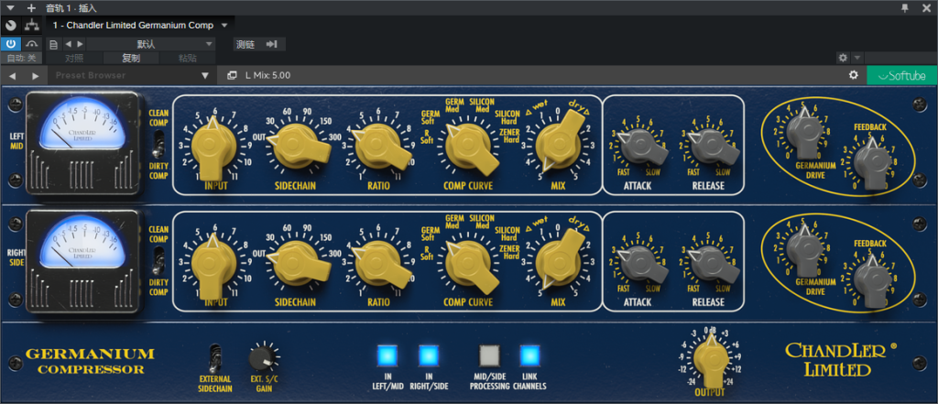This screenshot has height=404, width=938.
Task: Click the Right/Side Mix knob
Action: 560,259
